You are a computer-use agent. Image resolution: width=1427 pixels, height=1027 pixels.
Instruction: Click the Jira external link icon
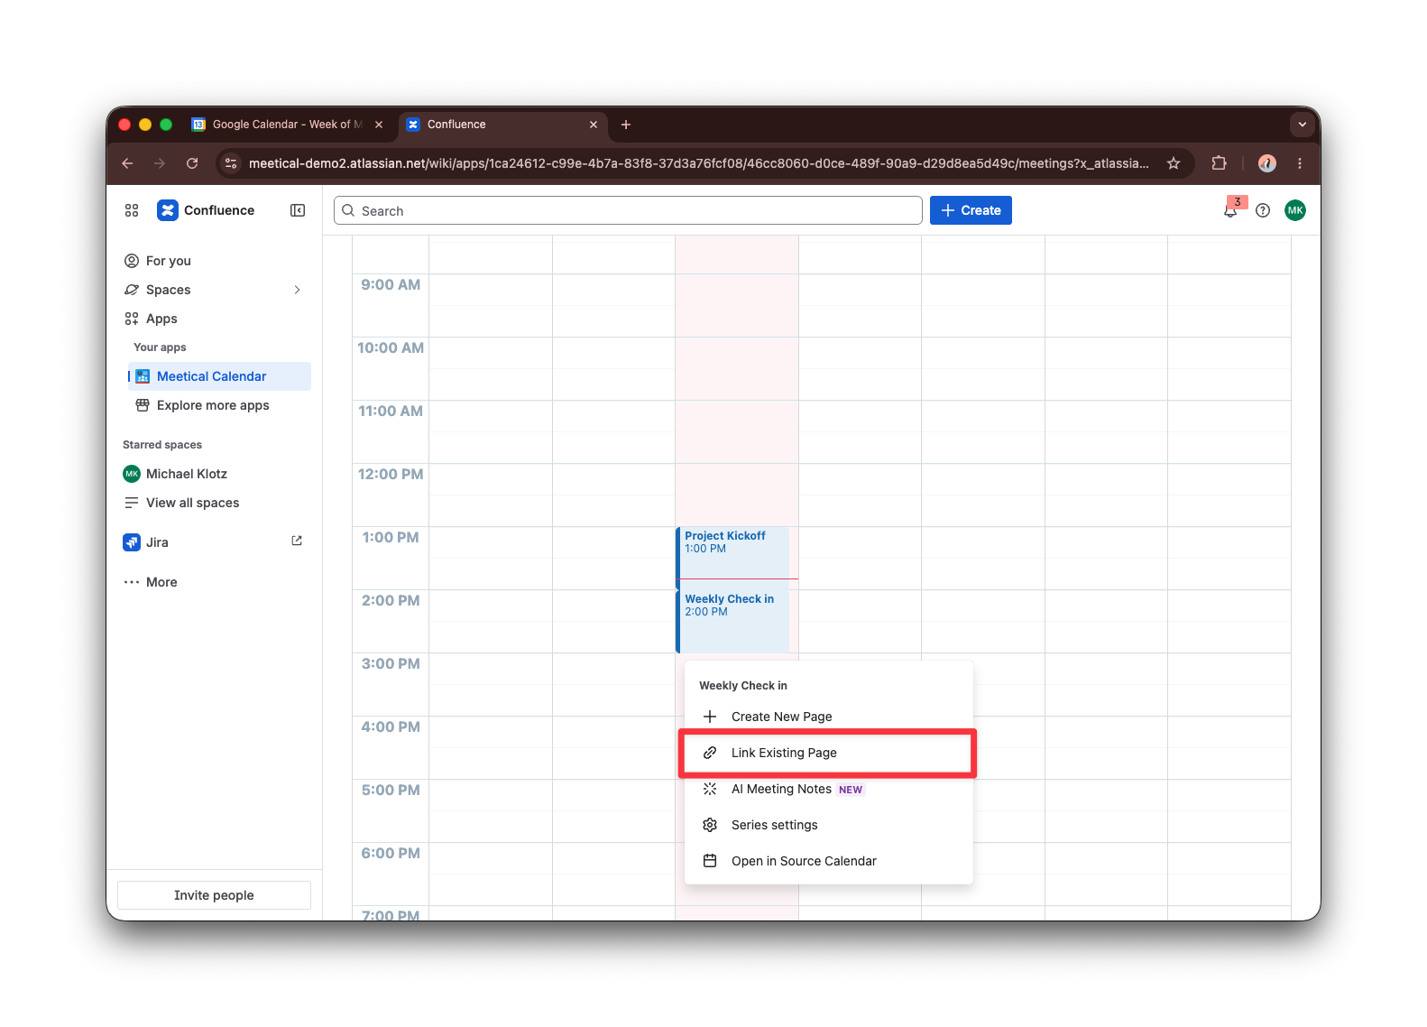297,541
